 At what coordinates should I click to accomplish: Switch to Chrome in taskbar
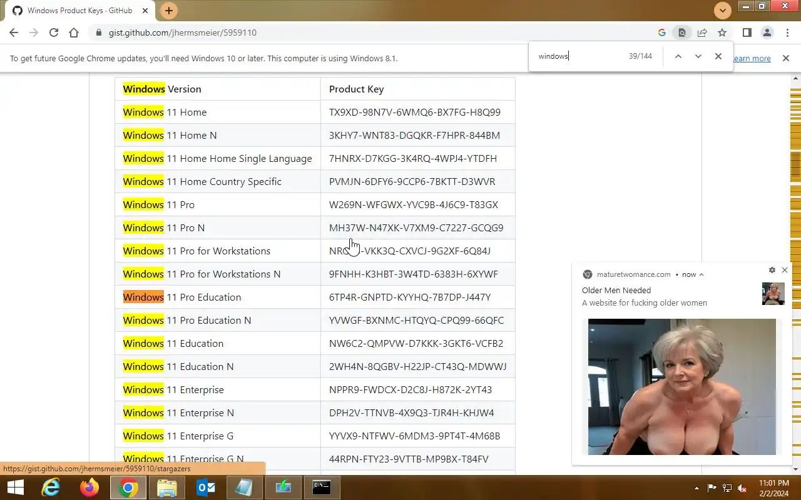coord(128,487)
